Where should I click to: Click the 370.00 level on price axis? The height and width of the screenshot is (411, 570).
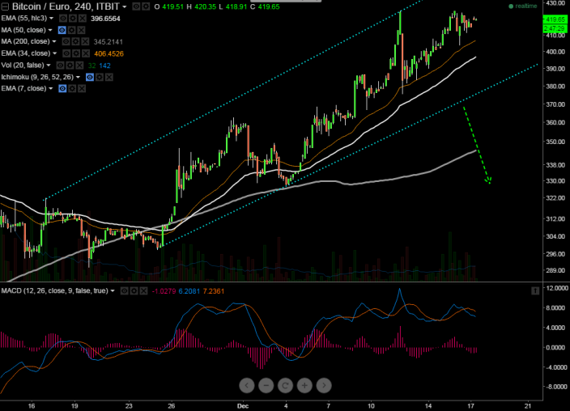pyautogui.click(x=555, y=104)
